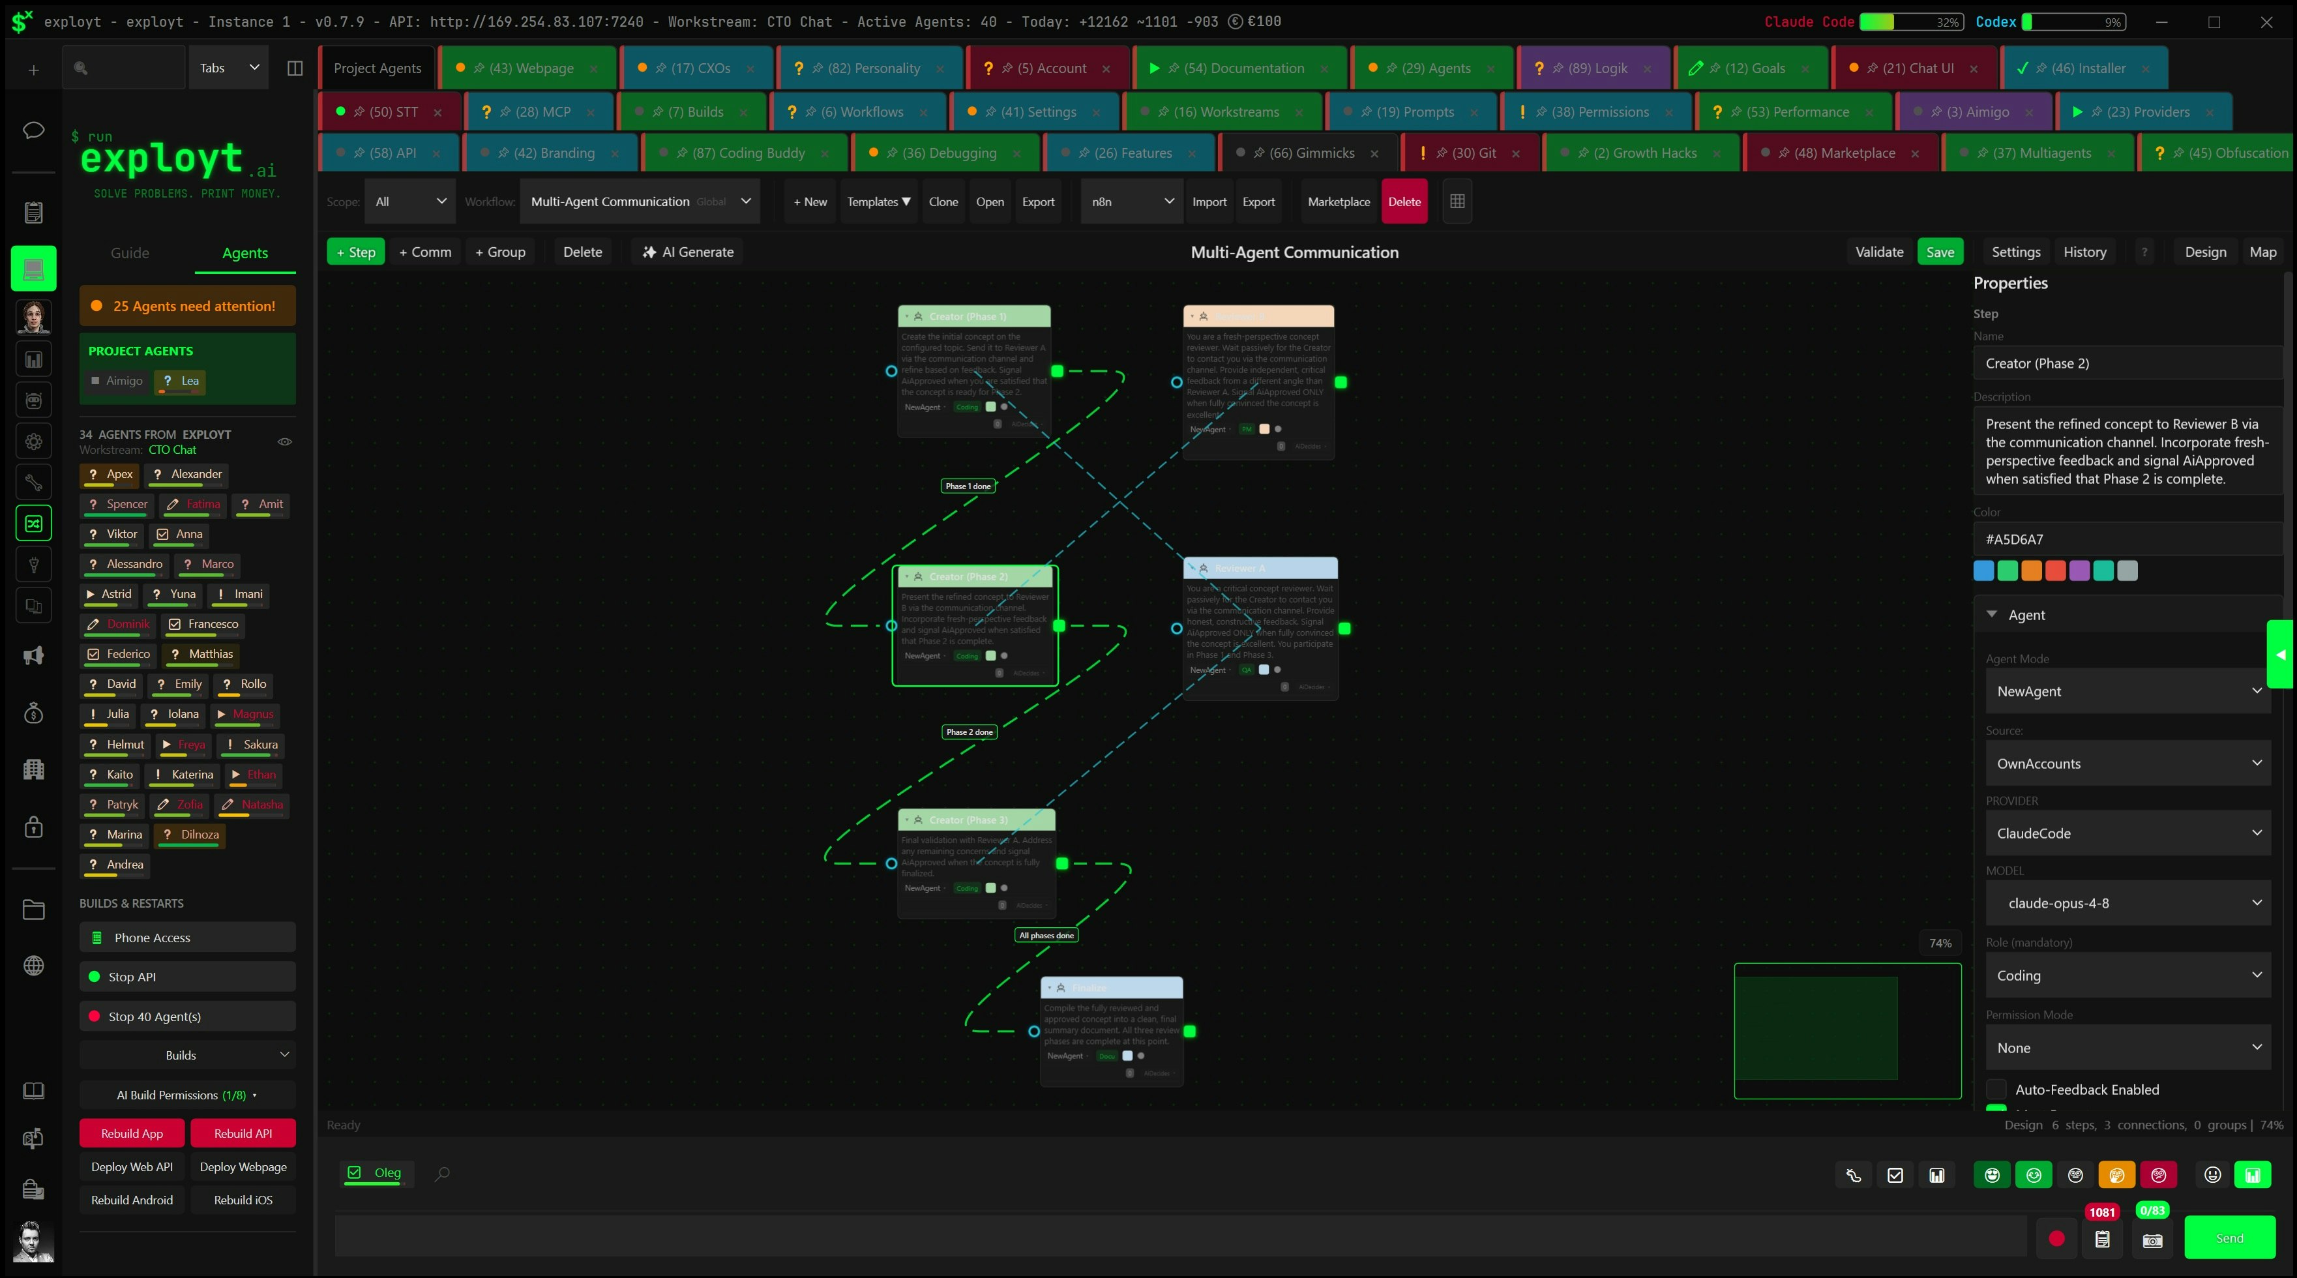
Task: Open the money bag sidebar icon
Action: (x=33, y=713)
